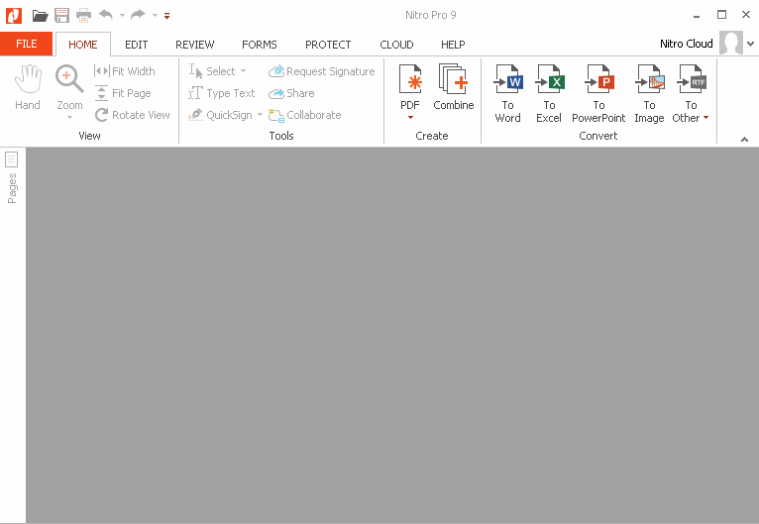Viewport: 759px width, 524px height.
Task: Convert PDF To PowerPoint
Action: (x=598, y=93)
